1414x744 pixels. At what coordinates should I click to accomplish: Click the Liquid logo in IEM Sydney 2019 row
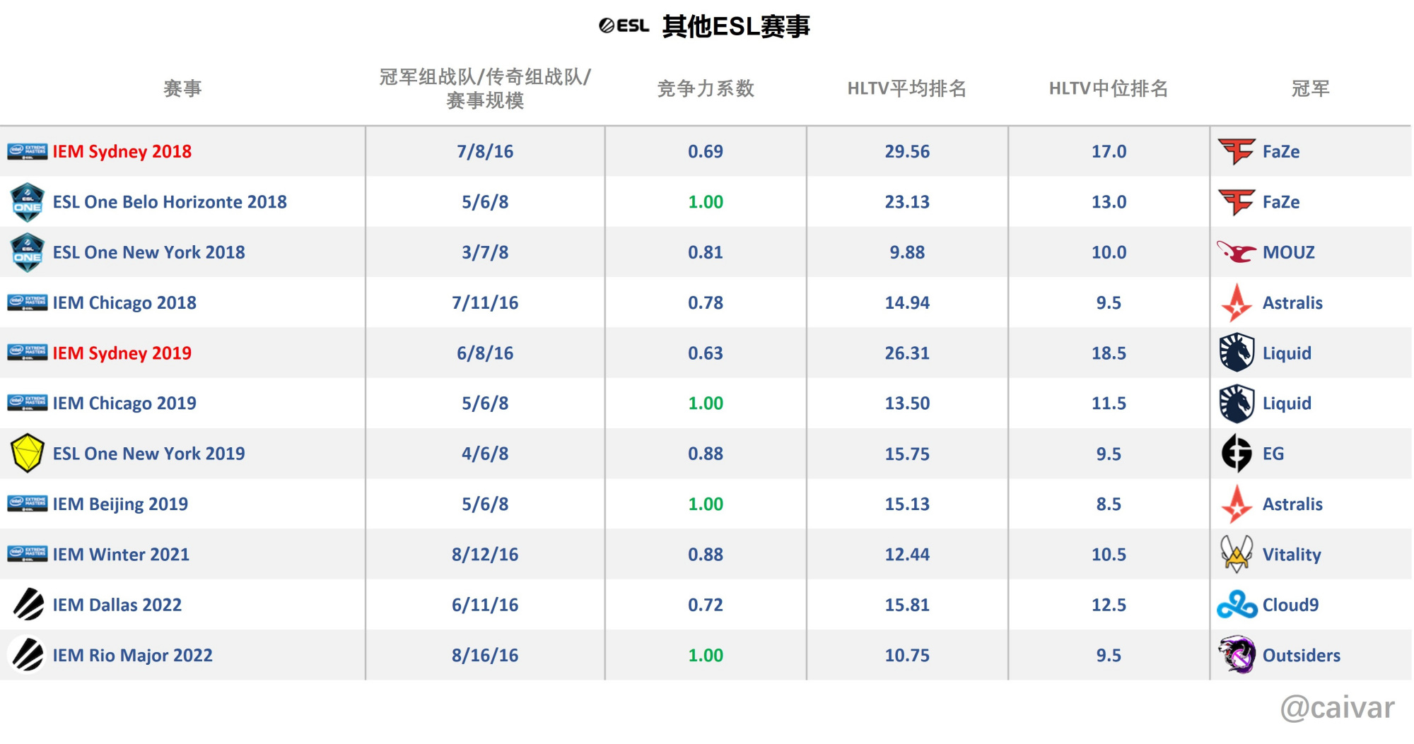point(1237,353)
